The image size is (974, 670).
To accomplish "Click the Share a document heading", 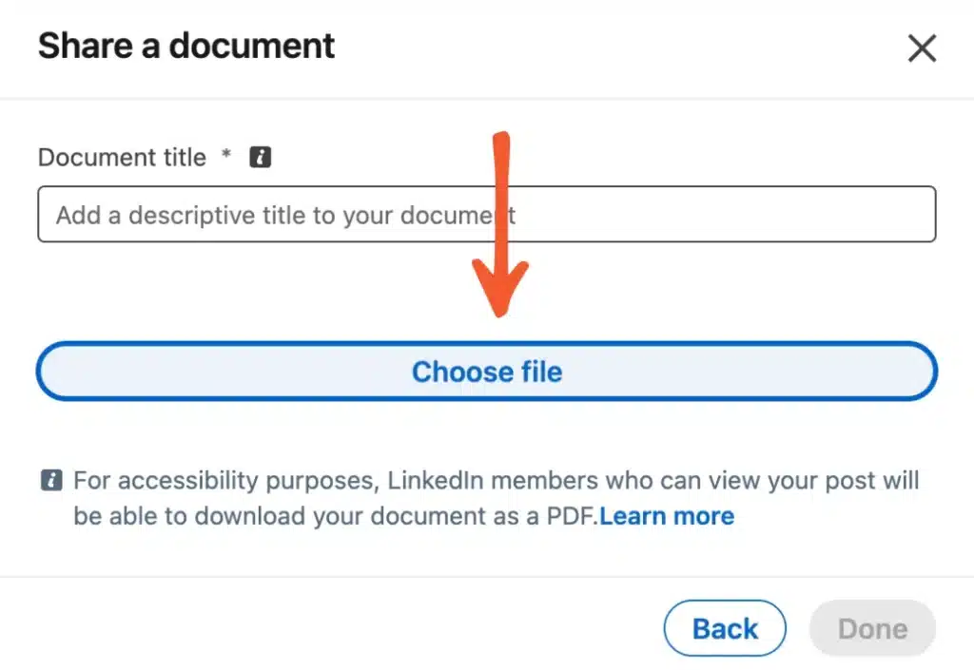I will tap(185, 45).
